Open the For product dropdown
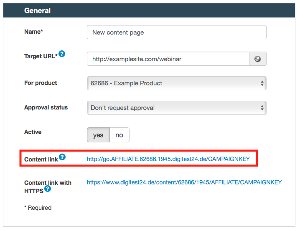The image size is (300, 231). pyautogui.click(x=176, y=83)
